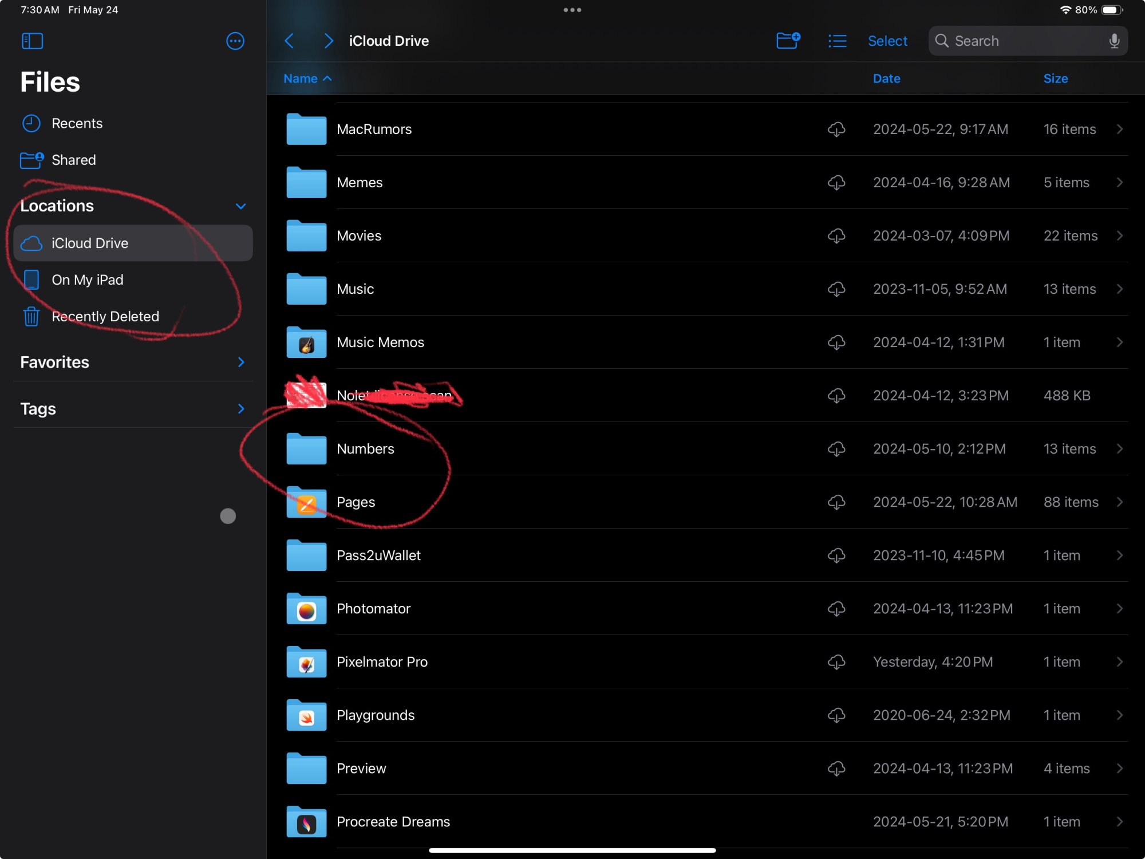Collapse the Locations section chevron
1145x859 pixels.
(241, 206)
